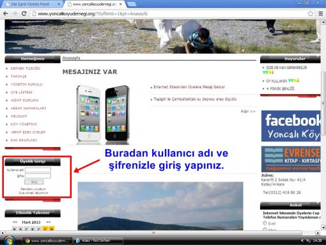This screenshot has width=326, height=245.
Task: Go to previous month in calendar
Action: click(x=15, y=222)
